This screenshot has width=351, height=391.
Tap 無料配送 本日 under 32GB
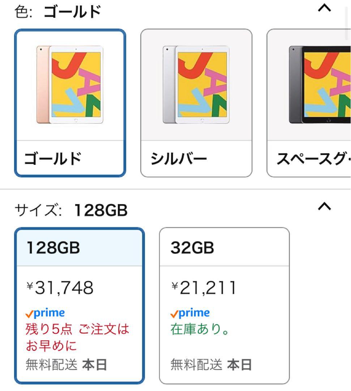[x=210, y=365]
